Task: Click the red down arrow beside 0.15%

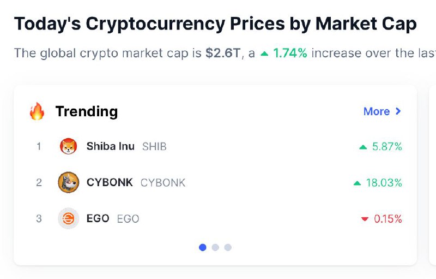Action: click(365, 219)
